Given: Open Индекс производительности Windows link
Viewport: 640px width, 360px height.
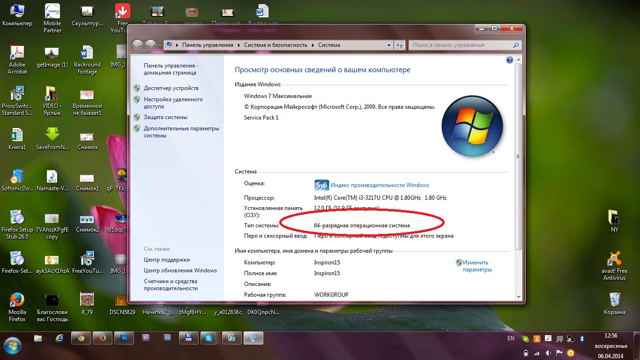Looking at the screenshot, I should point(380,185).
